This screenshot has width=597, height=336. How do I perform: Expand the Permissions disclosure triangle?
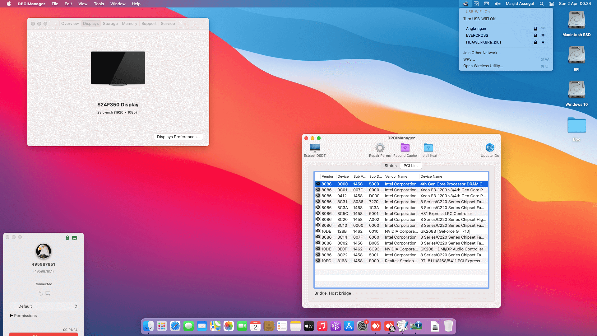pos(12,315)
